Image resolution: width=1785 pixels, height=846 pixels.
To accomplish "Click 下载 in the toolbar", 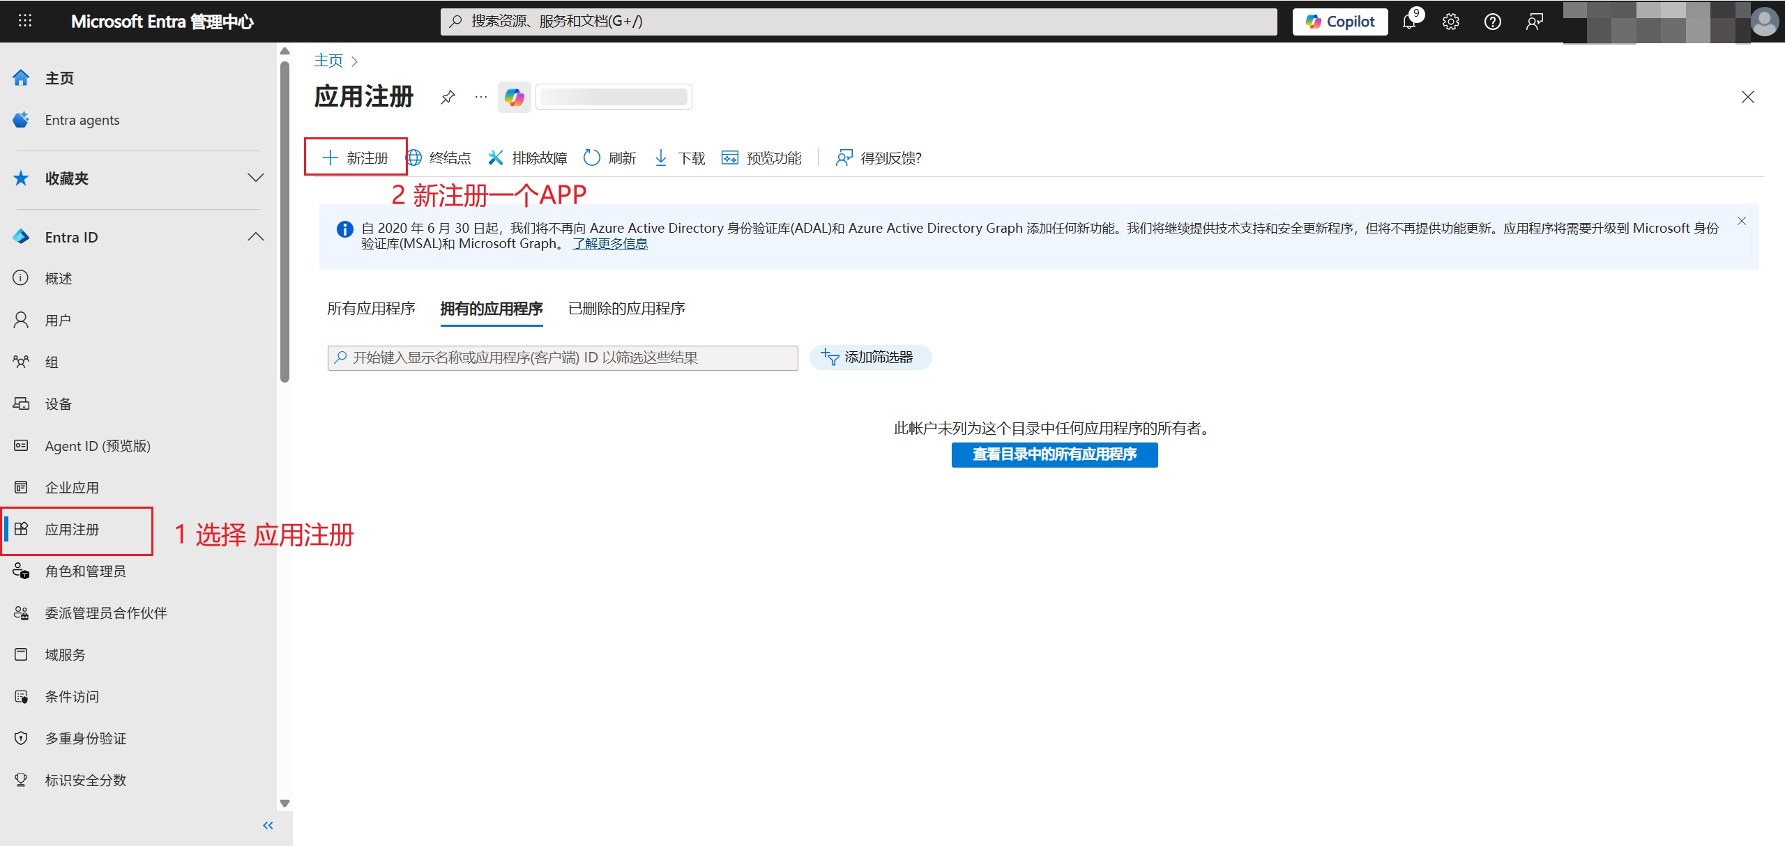I will pyautogui.click(x=680, y=157).
